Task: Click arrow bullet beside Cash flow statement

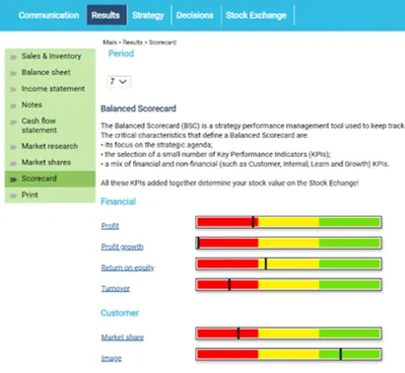Action: tap(13, 122)
